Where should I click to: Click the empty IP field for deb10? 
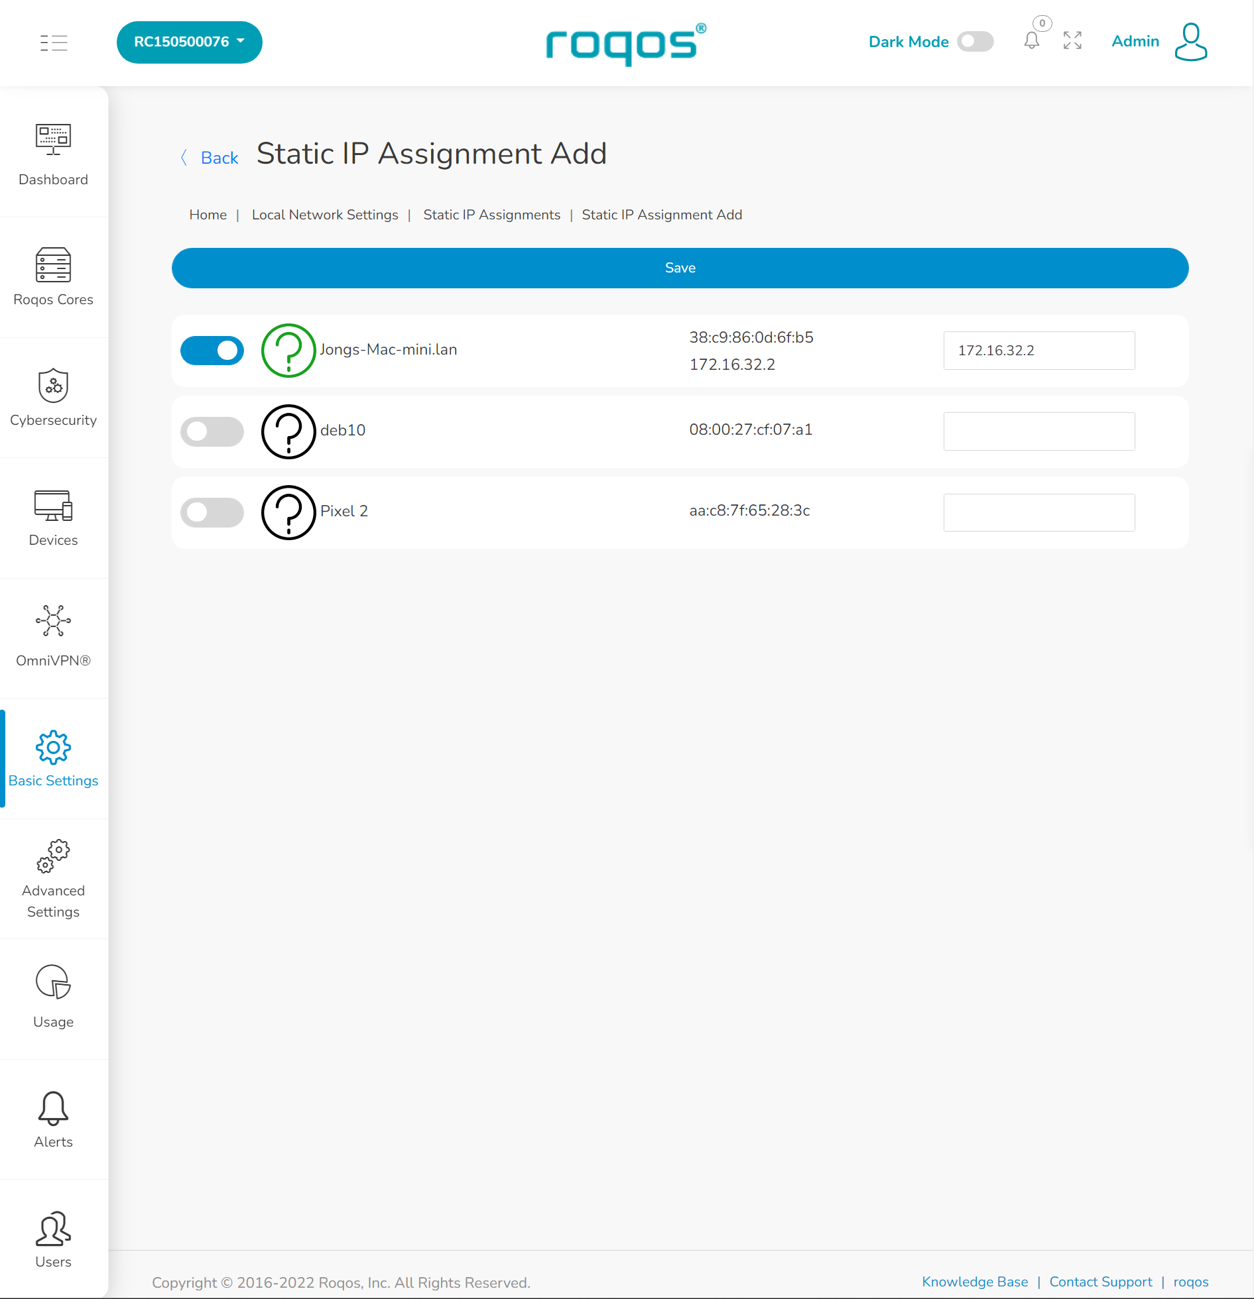click(1038, 431)
